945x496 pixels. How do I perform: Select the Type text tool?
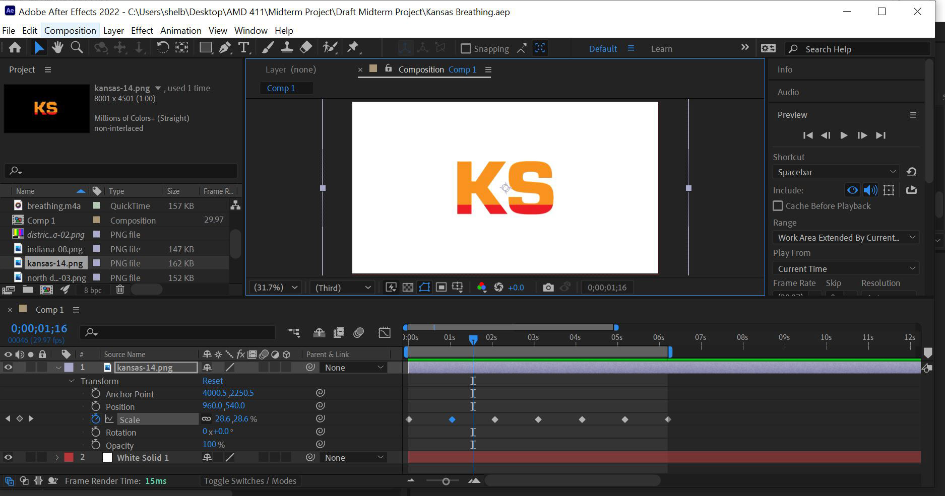point(244,48)
